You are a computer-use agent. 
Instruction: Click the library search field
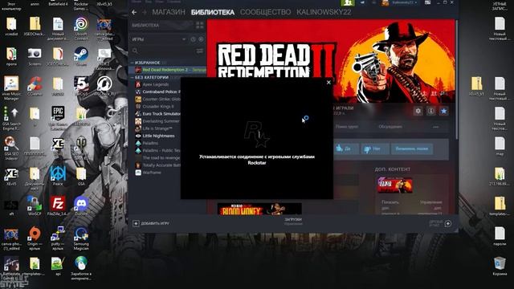point(162,51)
